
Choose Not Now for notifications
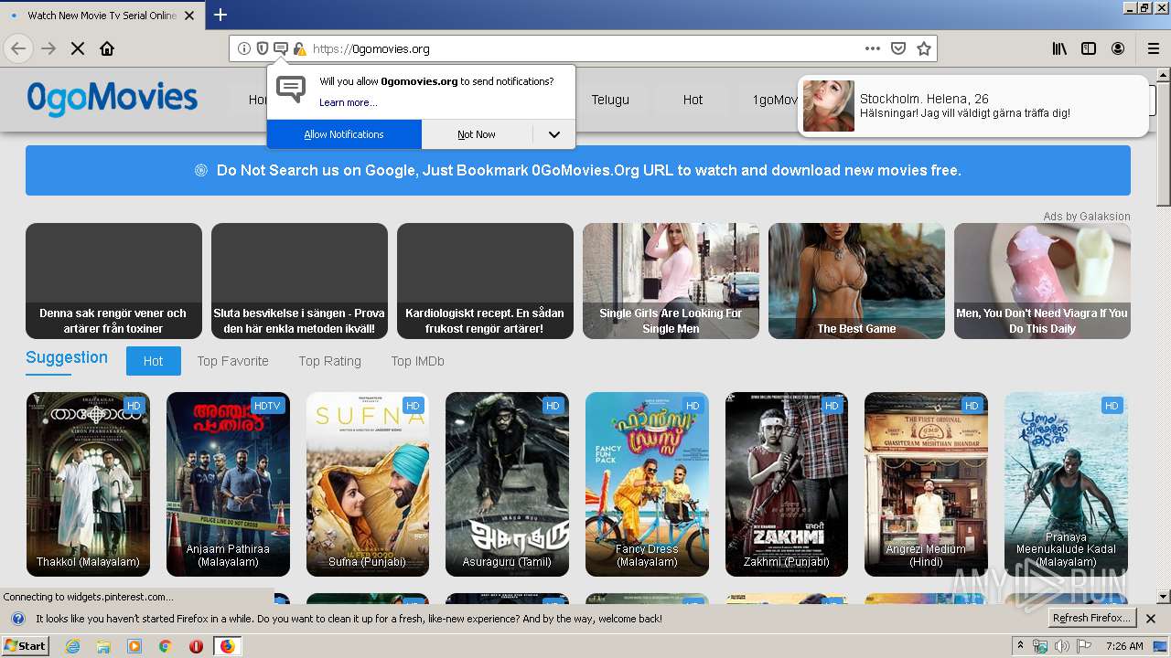[x=477, y=134]
